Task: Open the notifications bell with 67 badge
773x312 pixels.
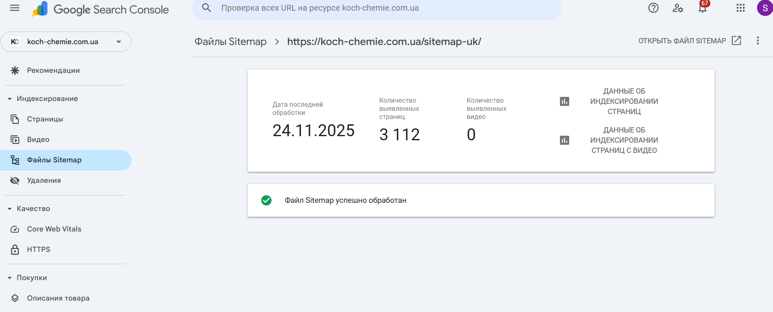Action: pyautogui.click(x=703, y=7)
